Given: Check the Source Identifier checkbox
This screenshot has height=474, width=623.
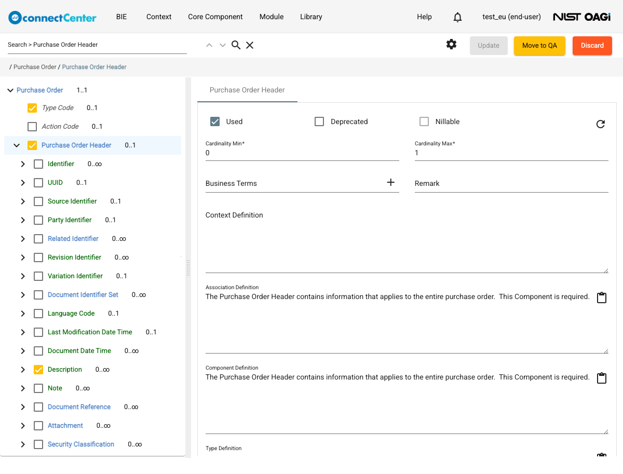Looking at the screenshot, I should coord(38,201).
